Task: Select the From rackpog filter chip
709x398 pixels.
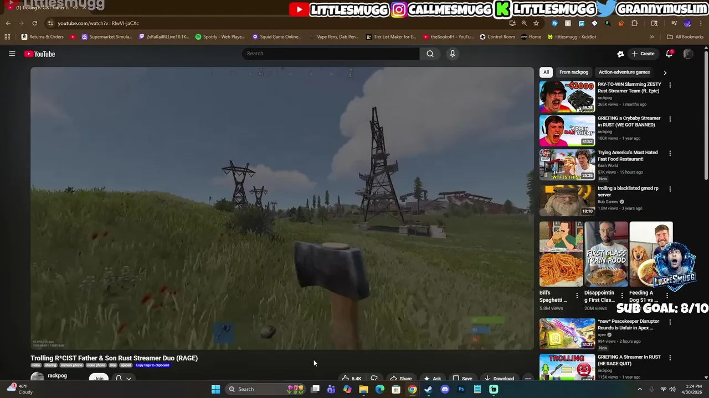Action: (574, 72)
